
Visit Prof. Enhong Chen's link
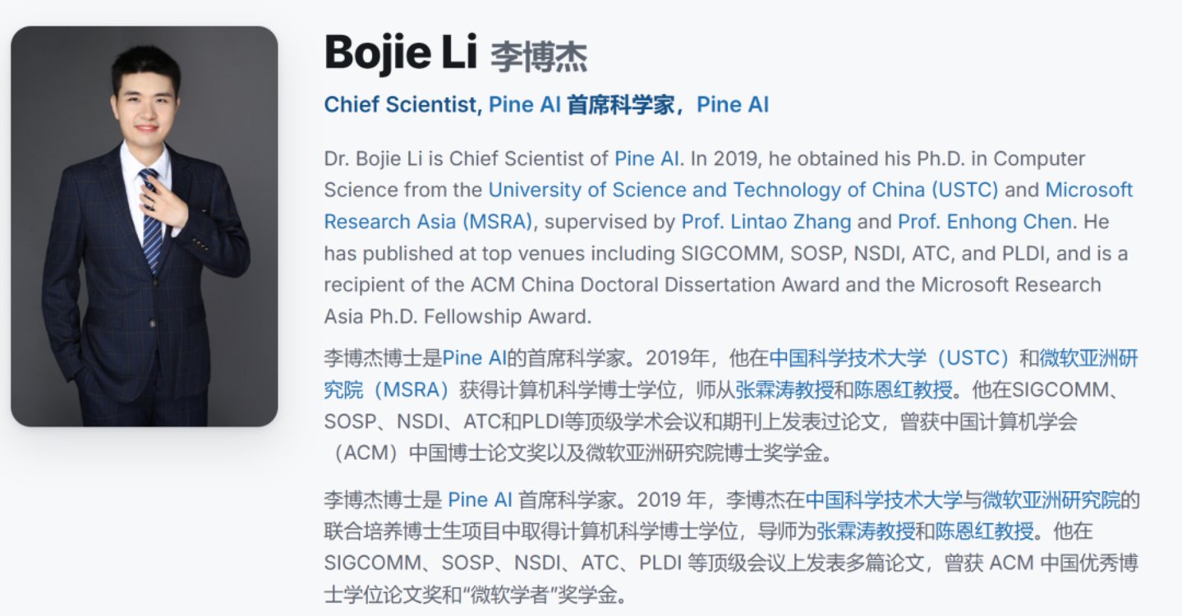coord(985,222)
